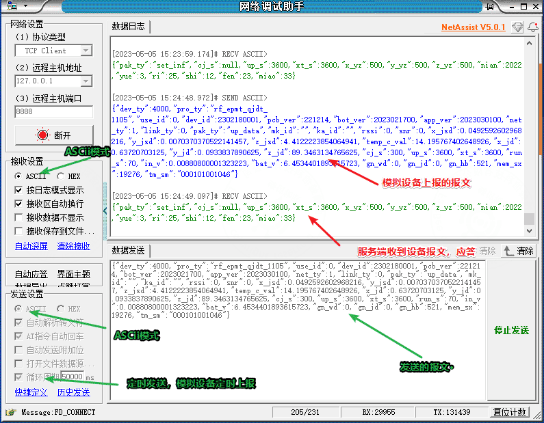Click the log vertical scrollbar thumb
The image size is (544, 423).
[x=529, y=219]
